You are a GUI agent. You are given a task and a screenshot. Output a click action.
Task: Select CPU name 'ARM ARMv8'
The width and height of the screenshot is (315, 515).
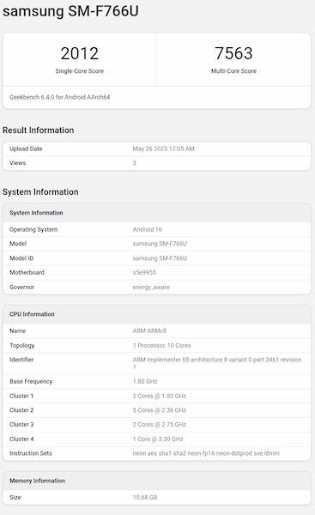[x=149, y=331]
